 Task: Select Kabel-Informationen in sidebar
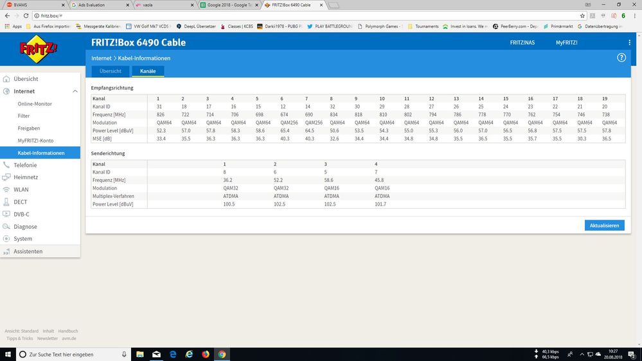pyautogui.click(x=40, y=153)
